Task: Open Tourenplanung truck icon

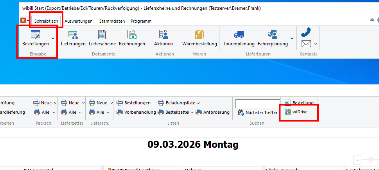Action: point(239,35)
